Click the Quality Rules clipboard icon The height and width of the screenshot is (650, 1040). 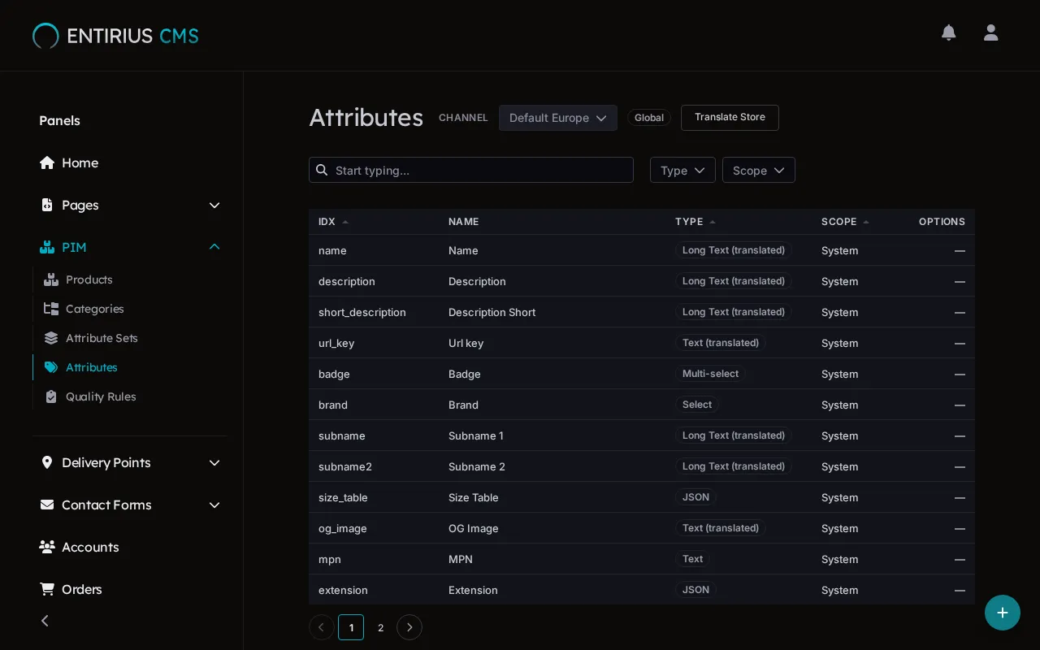pos(51,396)
